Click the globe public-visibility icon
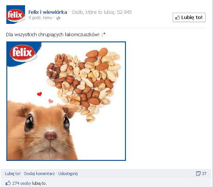This screenshot has height=187, width=213. click(58, 18)
